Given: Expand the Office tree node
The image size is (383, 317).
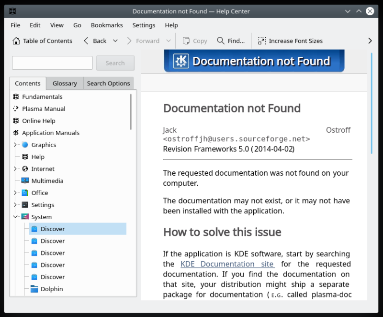Looking at the screenshot, I should 15,193.
